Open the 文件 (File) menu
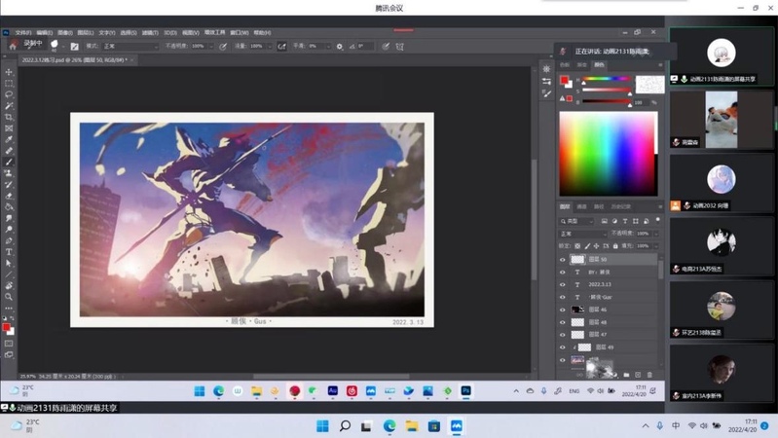Image resolution: width=778 pixels, height=438 pixels. (x=22, y=33)
